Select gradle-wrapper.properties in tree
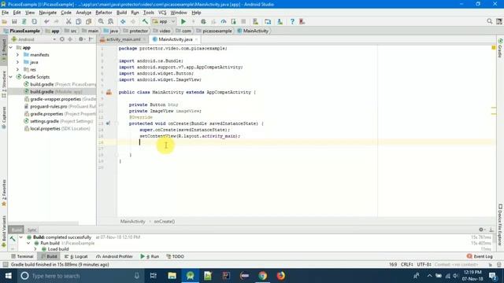Screen dimensions: 504x283 point(60,99)
